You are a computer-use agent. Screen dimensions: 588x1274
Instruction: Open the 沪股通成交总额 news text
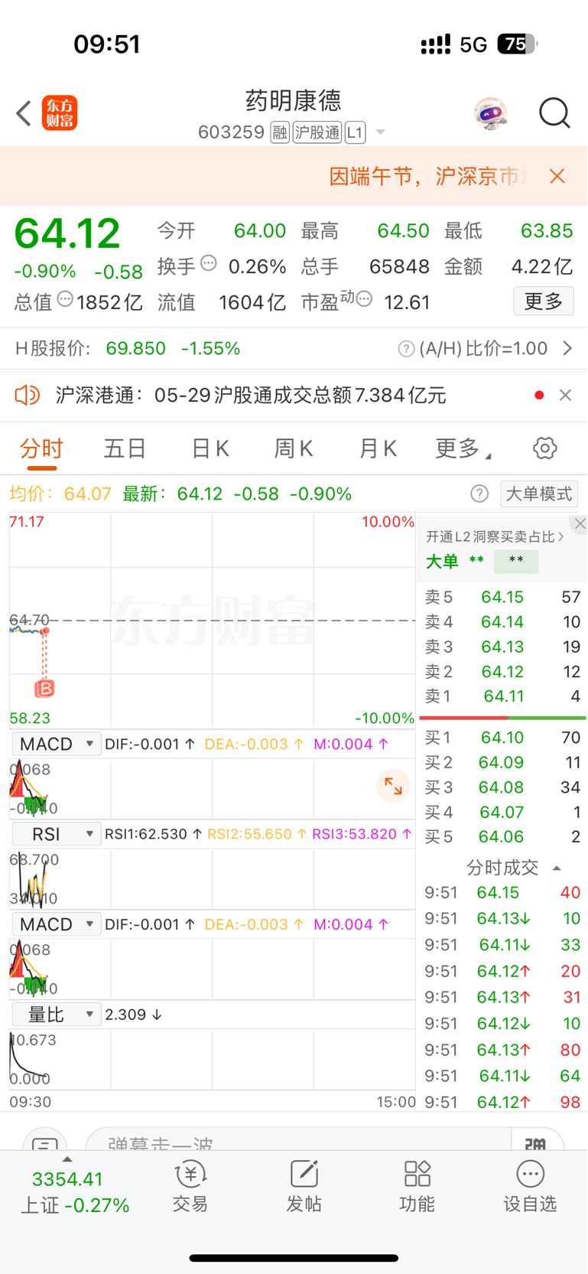[251, 395]
